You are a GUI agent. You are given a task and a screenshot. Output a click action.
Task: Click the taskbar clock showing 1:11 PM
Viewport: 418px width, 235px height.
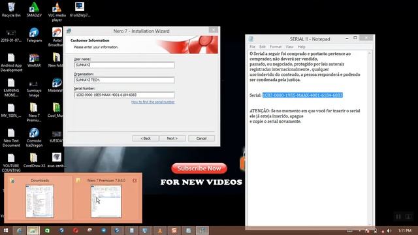coord(405,230)
